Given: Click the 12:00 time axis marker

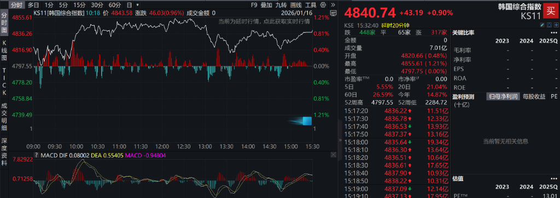Looking at the screenshot, I should [x=162, y=147].
